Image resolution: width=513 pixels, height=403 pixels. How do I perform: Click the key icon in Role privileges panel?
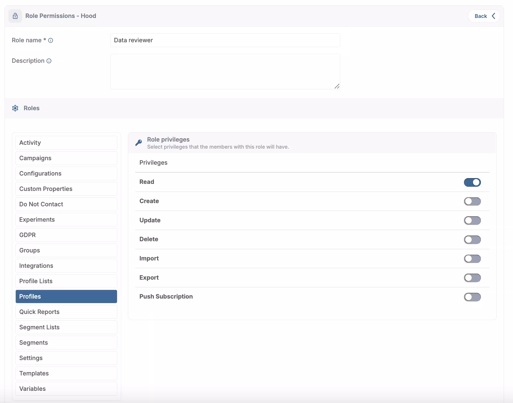pos(139,143)
